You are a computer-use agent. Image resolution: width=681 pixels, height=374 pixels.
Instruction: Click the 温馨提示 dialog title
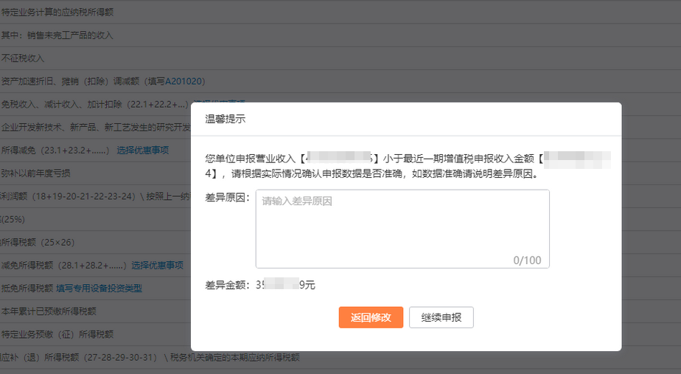click(x=225, y=118)
